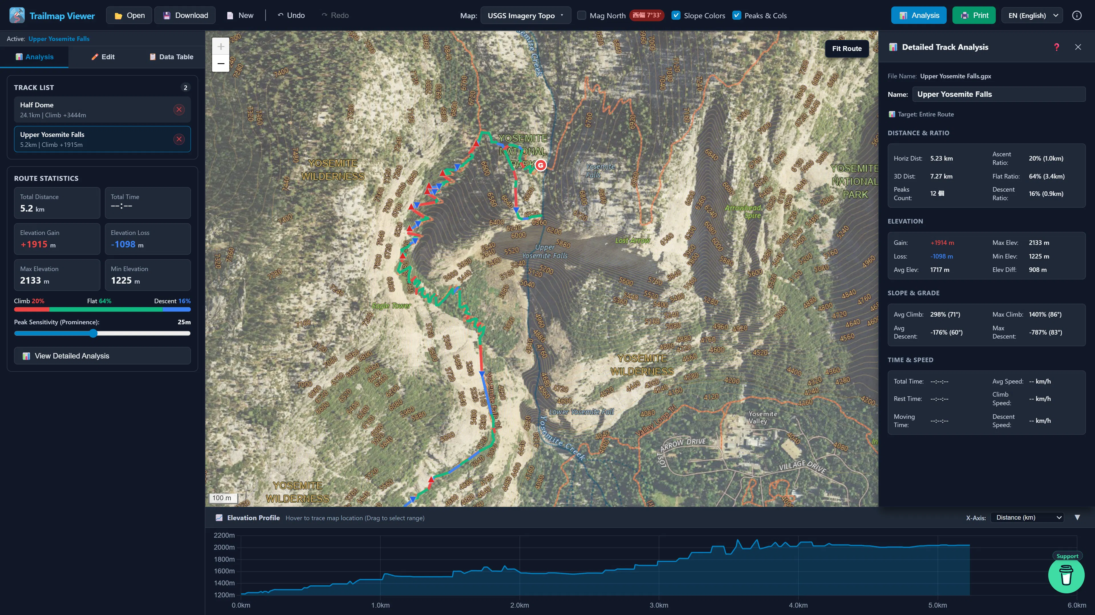Viewport: 1095px width, 615px height.
Task: Switch to the Data Table tab
Action: tap(171, 57)
